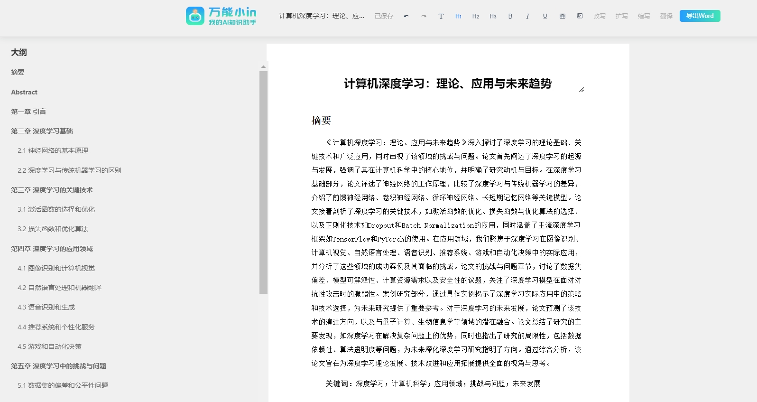Go to 3.1 激活函数的选择和优化
This screenshot has width=757, height=402.
tap(56, 209)
